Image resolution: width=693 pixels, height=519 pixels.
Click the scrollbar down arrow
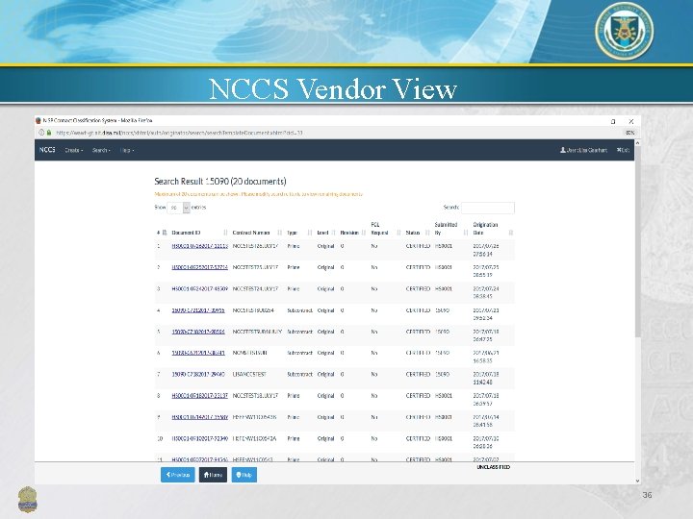click(637, 481)
